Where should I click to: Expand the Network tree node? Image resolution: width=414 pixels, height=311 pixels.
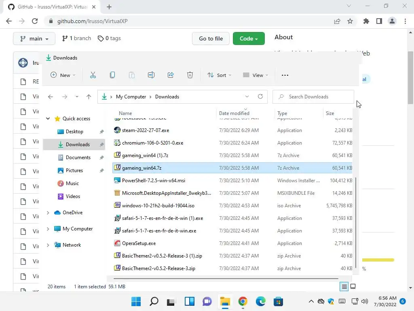tap(48, 245)
